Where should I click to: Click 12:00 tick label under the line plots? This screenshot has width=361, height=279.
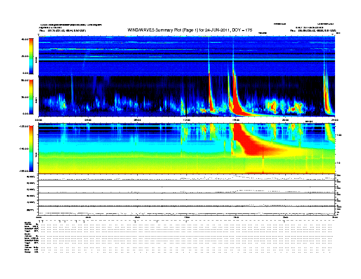click(186, 217)
